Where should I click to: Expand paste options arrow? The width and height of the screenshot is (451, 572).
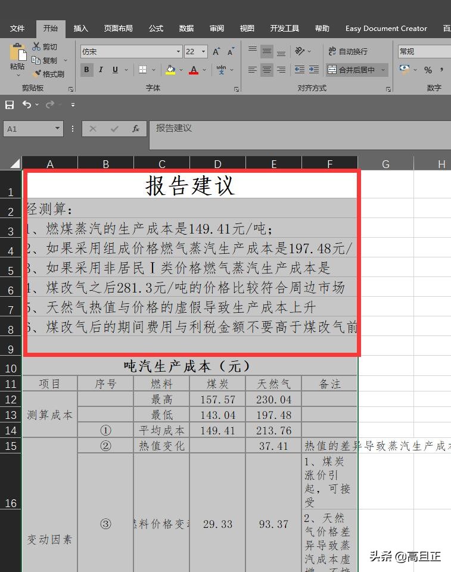18,76
